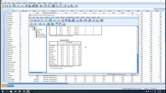Open Print Preview in Viewer toolbar

coord(42,20)
